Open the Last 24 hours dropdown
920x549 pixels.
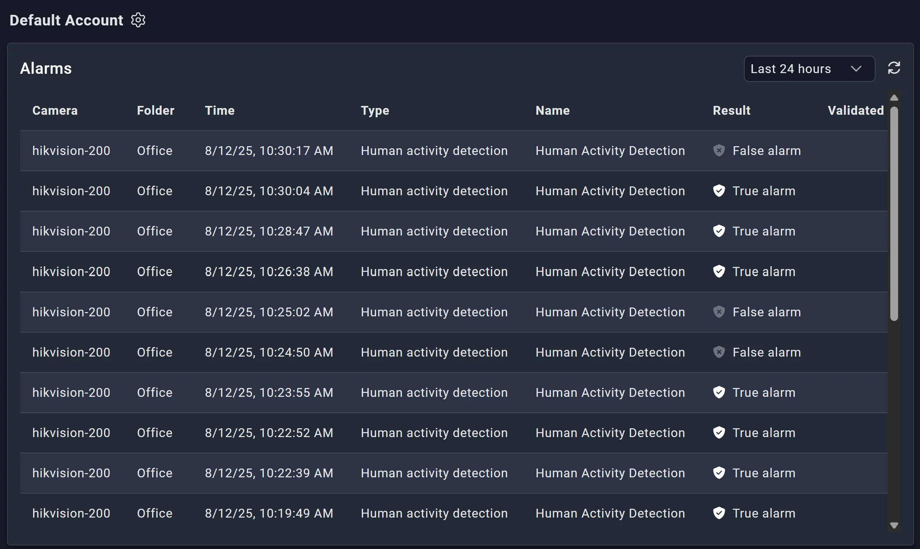pyautogui.click(x=809, y=69)
